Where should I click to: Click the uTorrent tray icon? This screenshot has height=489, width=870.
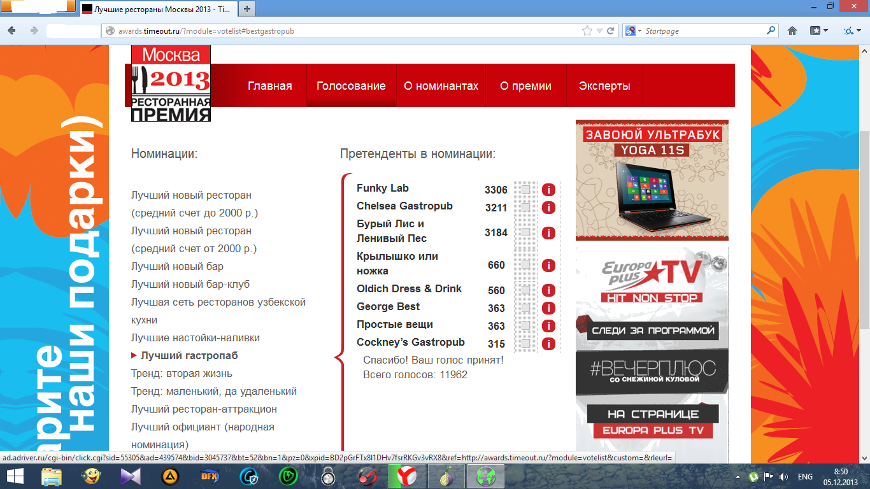click(753, 476)
